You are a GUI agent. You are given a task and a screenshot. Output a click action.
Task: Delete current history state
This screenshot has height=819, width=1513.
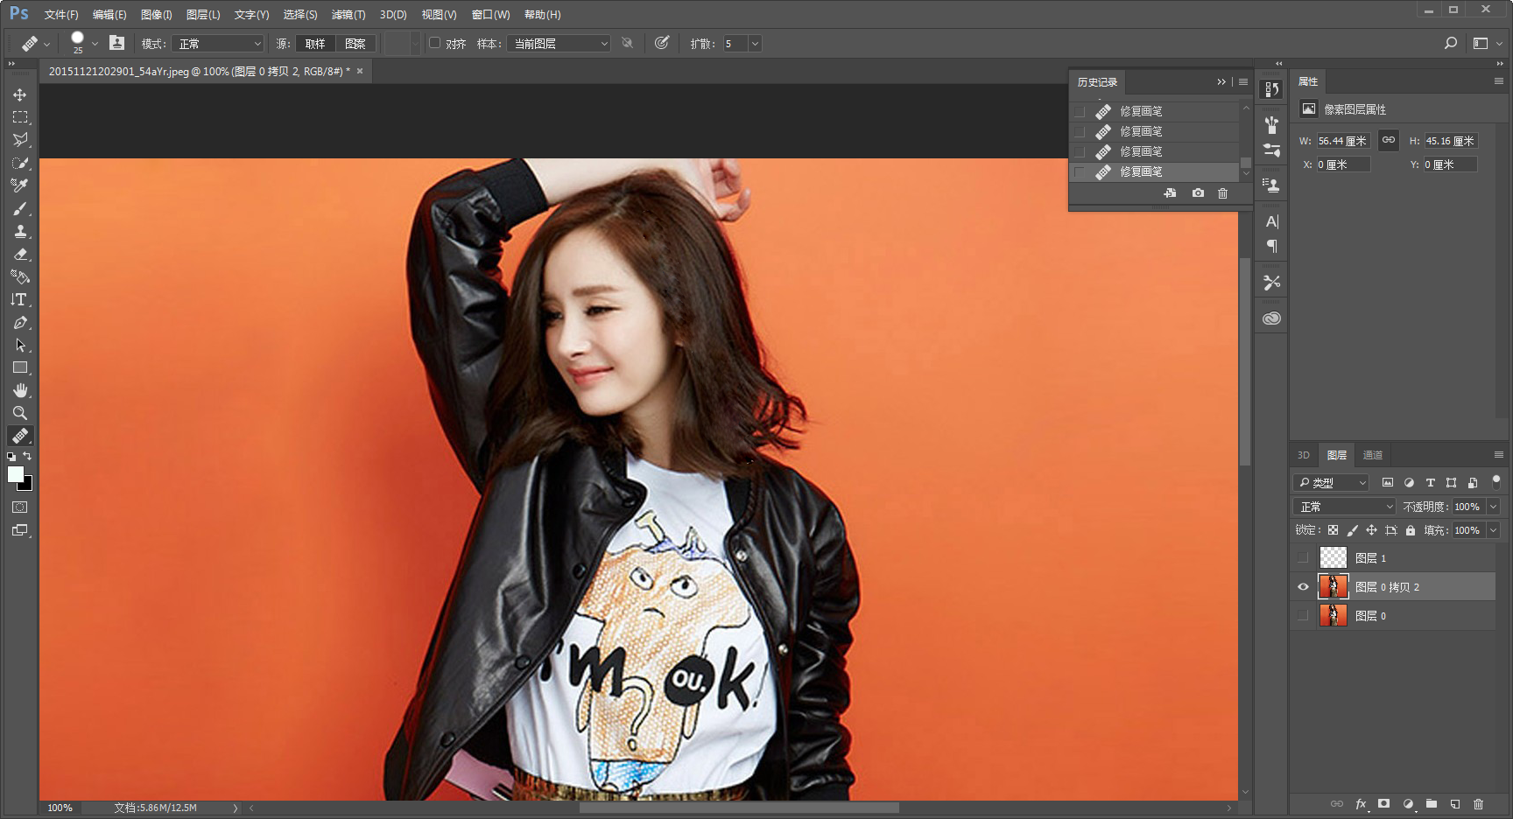click(x=1222, y=193)
